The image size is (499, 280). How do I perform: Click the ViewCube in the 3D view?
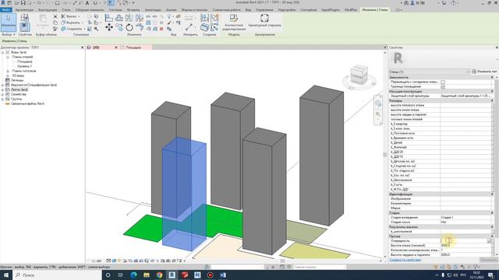[359, 75]
